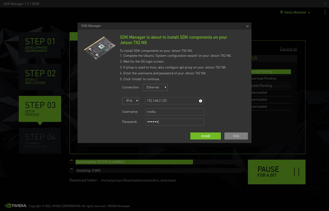Click the SDK Manager dialog title
This screenshot has height=211, width=329.
click(91, 26)
